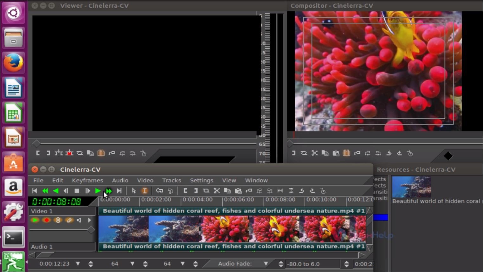Viewport: 483px width, 272px height.
Task: Click the stepper next to 0:00:12:23
Action: [91, 264]
